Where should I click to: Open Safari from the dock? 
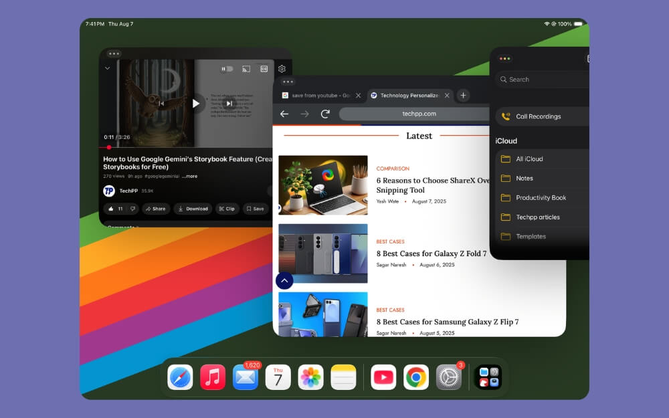click(180, 377)
